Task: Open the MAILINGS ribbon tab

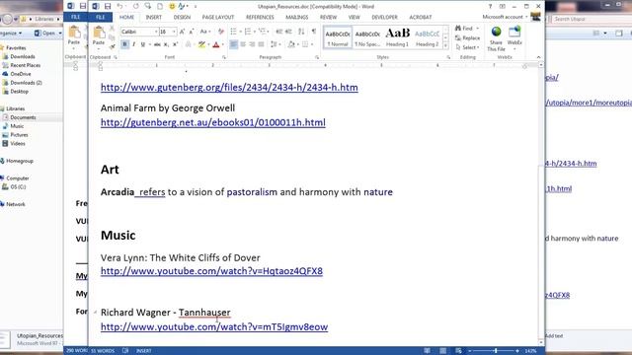Action: coord(296,18)
